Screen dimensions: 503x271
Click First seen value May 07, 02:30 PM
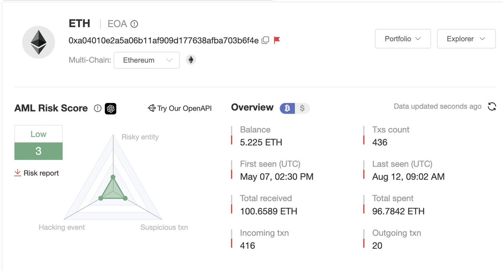point(277,177)
